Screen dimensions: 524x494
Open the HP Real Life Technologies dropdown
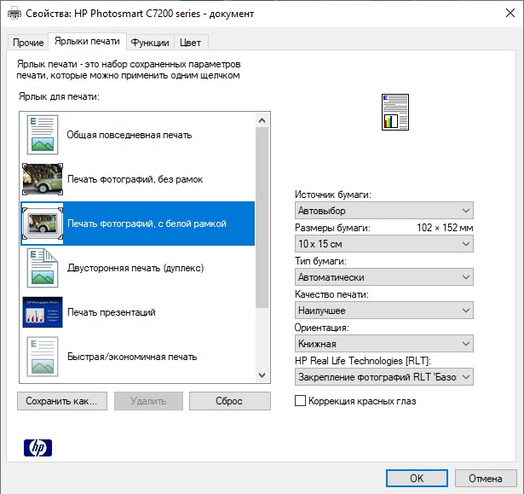pyautogui.click(x=384, y=377)
